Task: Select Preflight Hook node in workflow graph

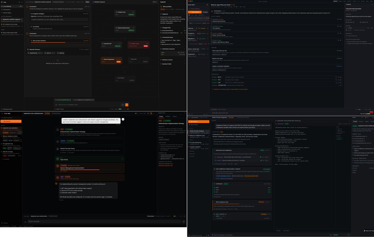Action: click(125, 13)
